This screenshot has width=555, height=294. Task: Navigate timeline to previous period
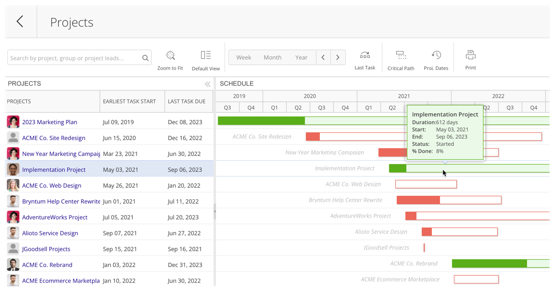pos(323,57)
